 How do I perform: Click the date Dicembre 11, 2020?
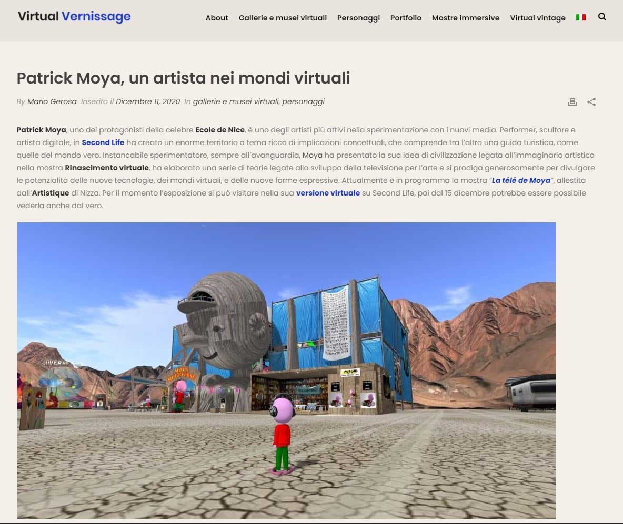click(x=148, y=101)
